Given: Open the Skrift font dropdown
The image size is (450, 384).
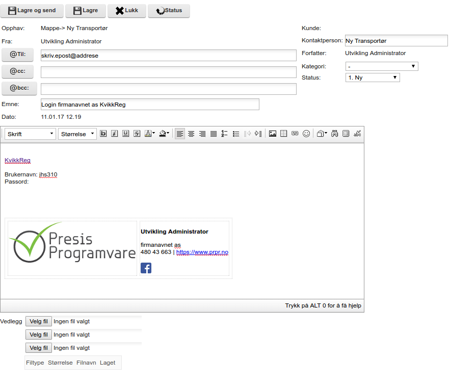Looking at the screenshot, I should (30, 134).
